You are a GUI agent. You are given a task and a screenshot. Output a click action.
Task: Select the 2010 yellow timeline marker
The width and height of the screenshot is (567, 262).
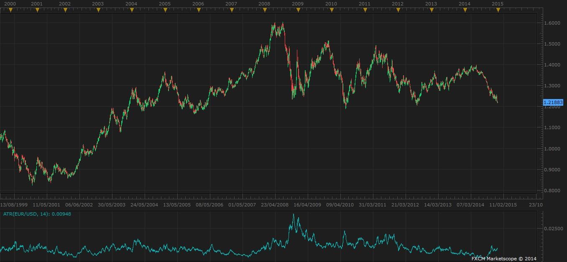[332, 10]
